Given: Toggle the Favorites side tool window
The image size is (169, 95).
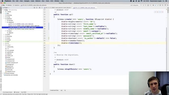Looking at the screenshot, I should pos(1,74).
